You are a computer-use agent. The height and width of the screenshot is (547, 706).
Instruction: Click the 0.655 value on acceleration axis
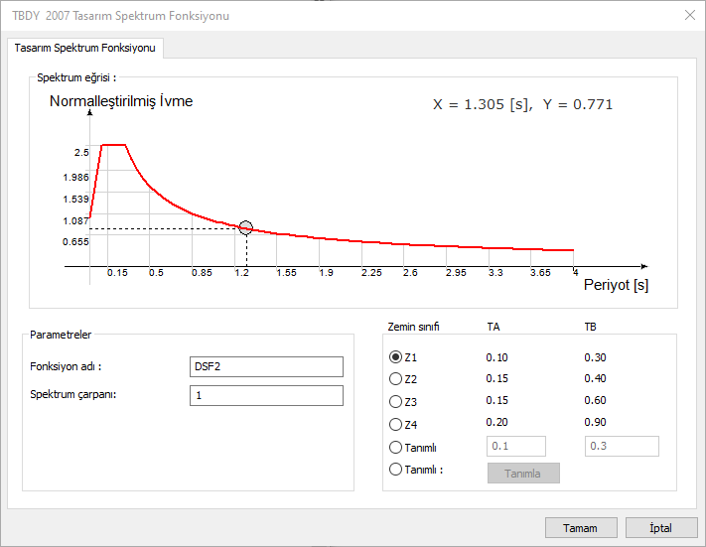click(75, 242)
